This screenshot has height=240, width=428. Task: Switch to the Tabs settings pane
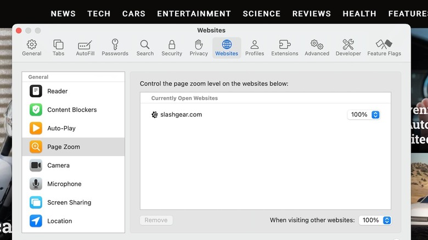pyautogui.click(x=58, y=48)
